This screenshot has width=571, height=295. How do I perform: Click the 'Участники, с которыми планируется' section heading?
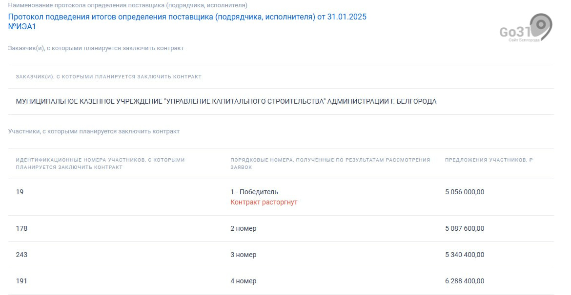[x=94, y=131]
